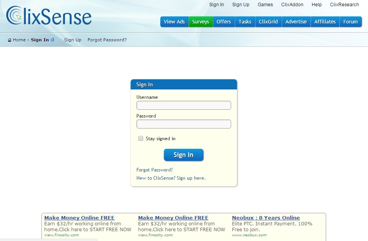This screenshot has height=241, width=368.
Task: Open the Tasks tab
Action: coord(245,22)
